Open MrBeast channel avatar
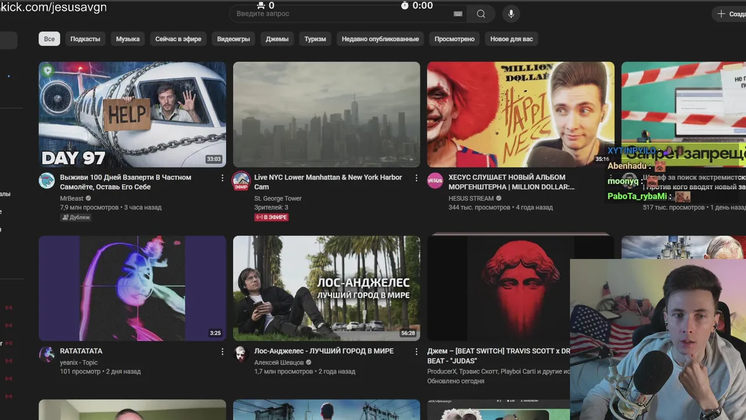Screen dimensions: 746x420 [47, 180]
